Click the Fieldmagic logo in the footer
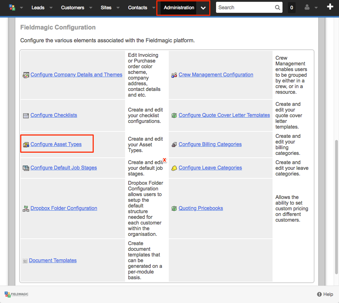Viewport: 339px width, 303px height. click(16, 294)
